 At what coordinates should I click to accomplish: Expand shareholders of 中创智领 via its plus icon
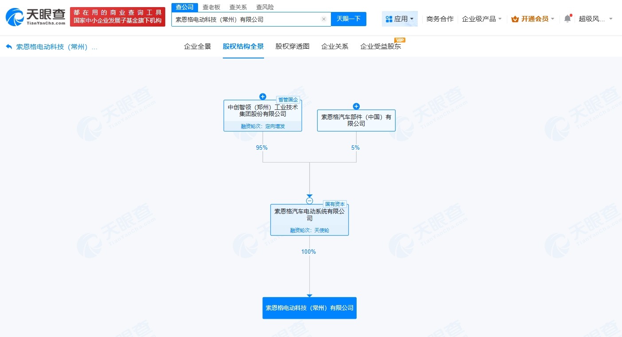(x=263, y=97)
